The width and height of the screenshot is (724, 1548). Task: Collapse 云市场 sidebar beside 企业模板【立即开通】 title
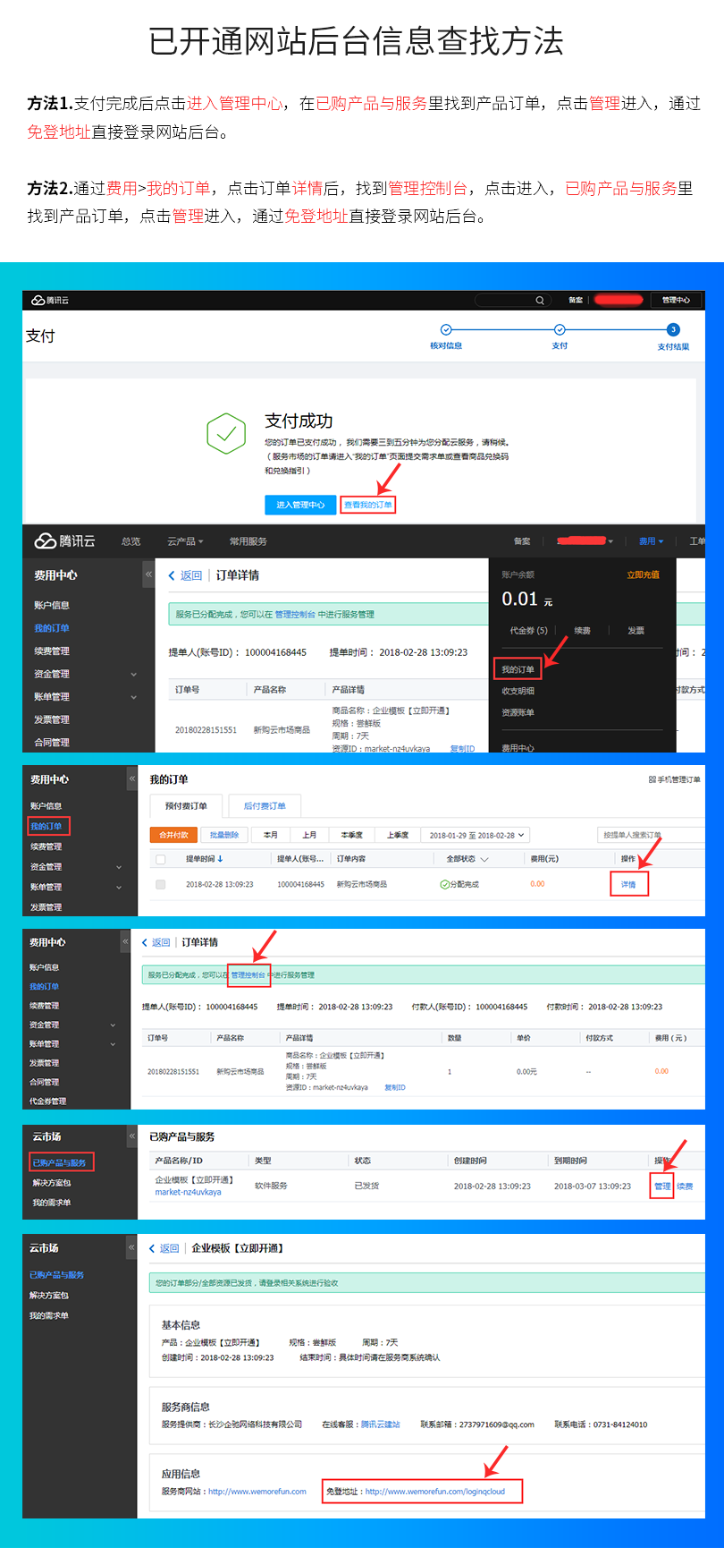(131, 1247)
